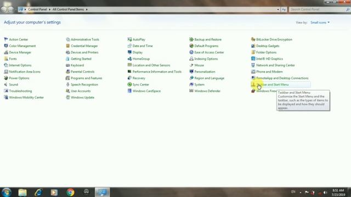
Task: Open the Action Center icon
Action: 6,39
